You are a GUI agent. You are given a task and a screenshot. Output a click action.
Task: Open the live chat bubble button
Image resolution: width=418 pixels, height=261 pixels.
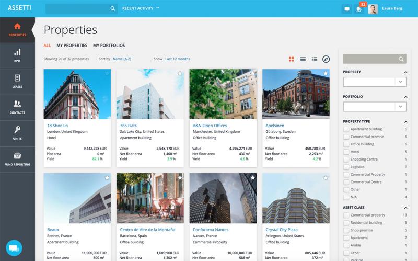(14, 248)
